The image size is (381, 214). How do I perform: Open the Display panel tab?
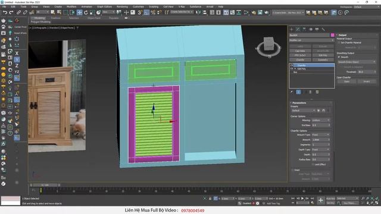pos(317,29)
